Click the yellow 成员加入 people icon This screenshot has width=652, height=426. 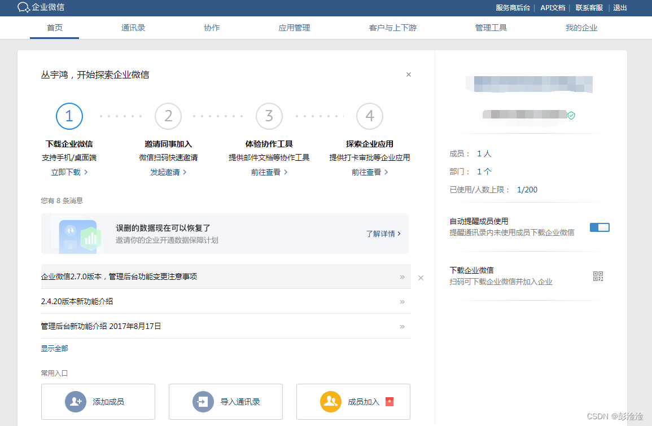pyautogui.click(x=331, y=402)
